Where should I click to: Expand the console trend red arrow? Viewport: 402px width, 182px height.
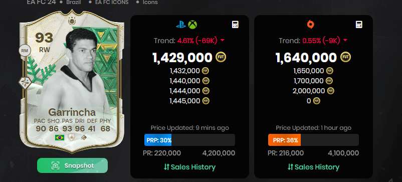click(222, 41)
